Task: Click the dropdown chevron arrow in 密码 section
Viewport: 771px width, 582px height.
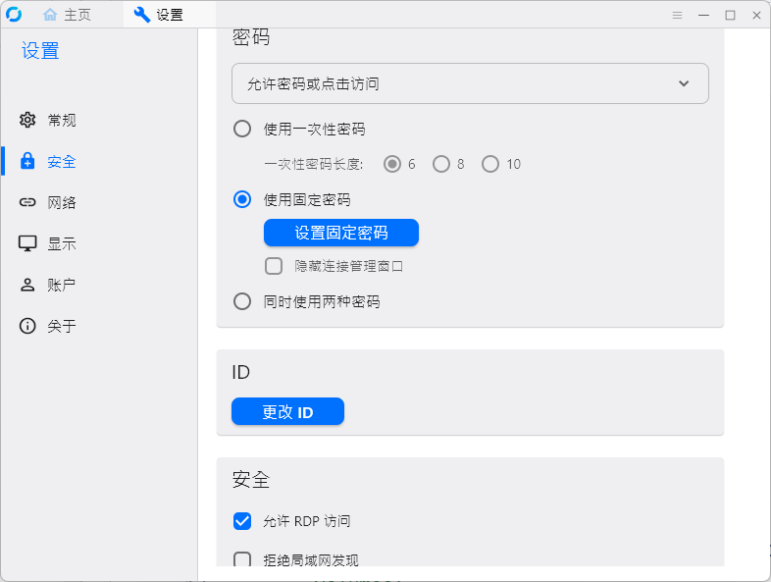Action: coord(684,83)
